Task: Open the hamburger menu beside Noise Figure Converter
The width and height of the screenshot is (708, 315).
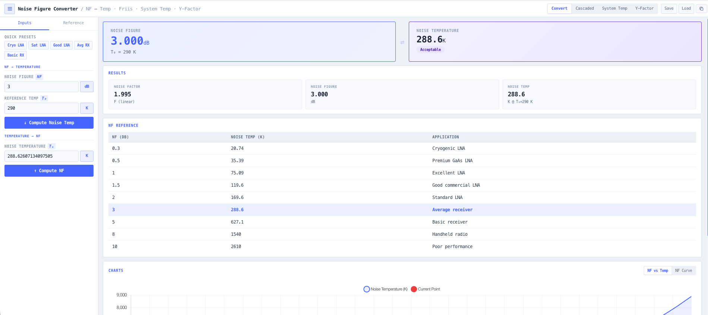Action: click(x=10, y=9)
